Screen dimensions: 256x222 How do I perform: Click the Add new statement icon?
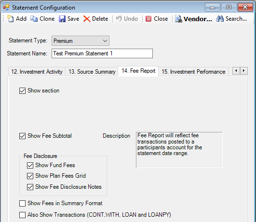11,19
